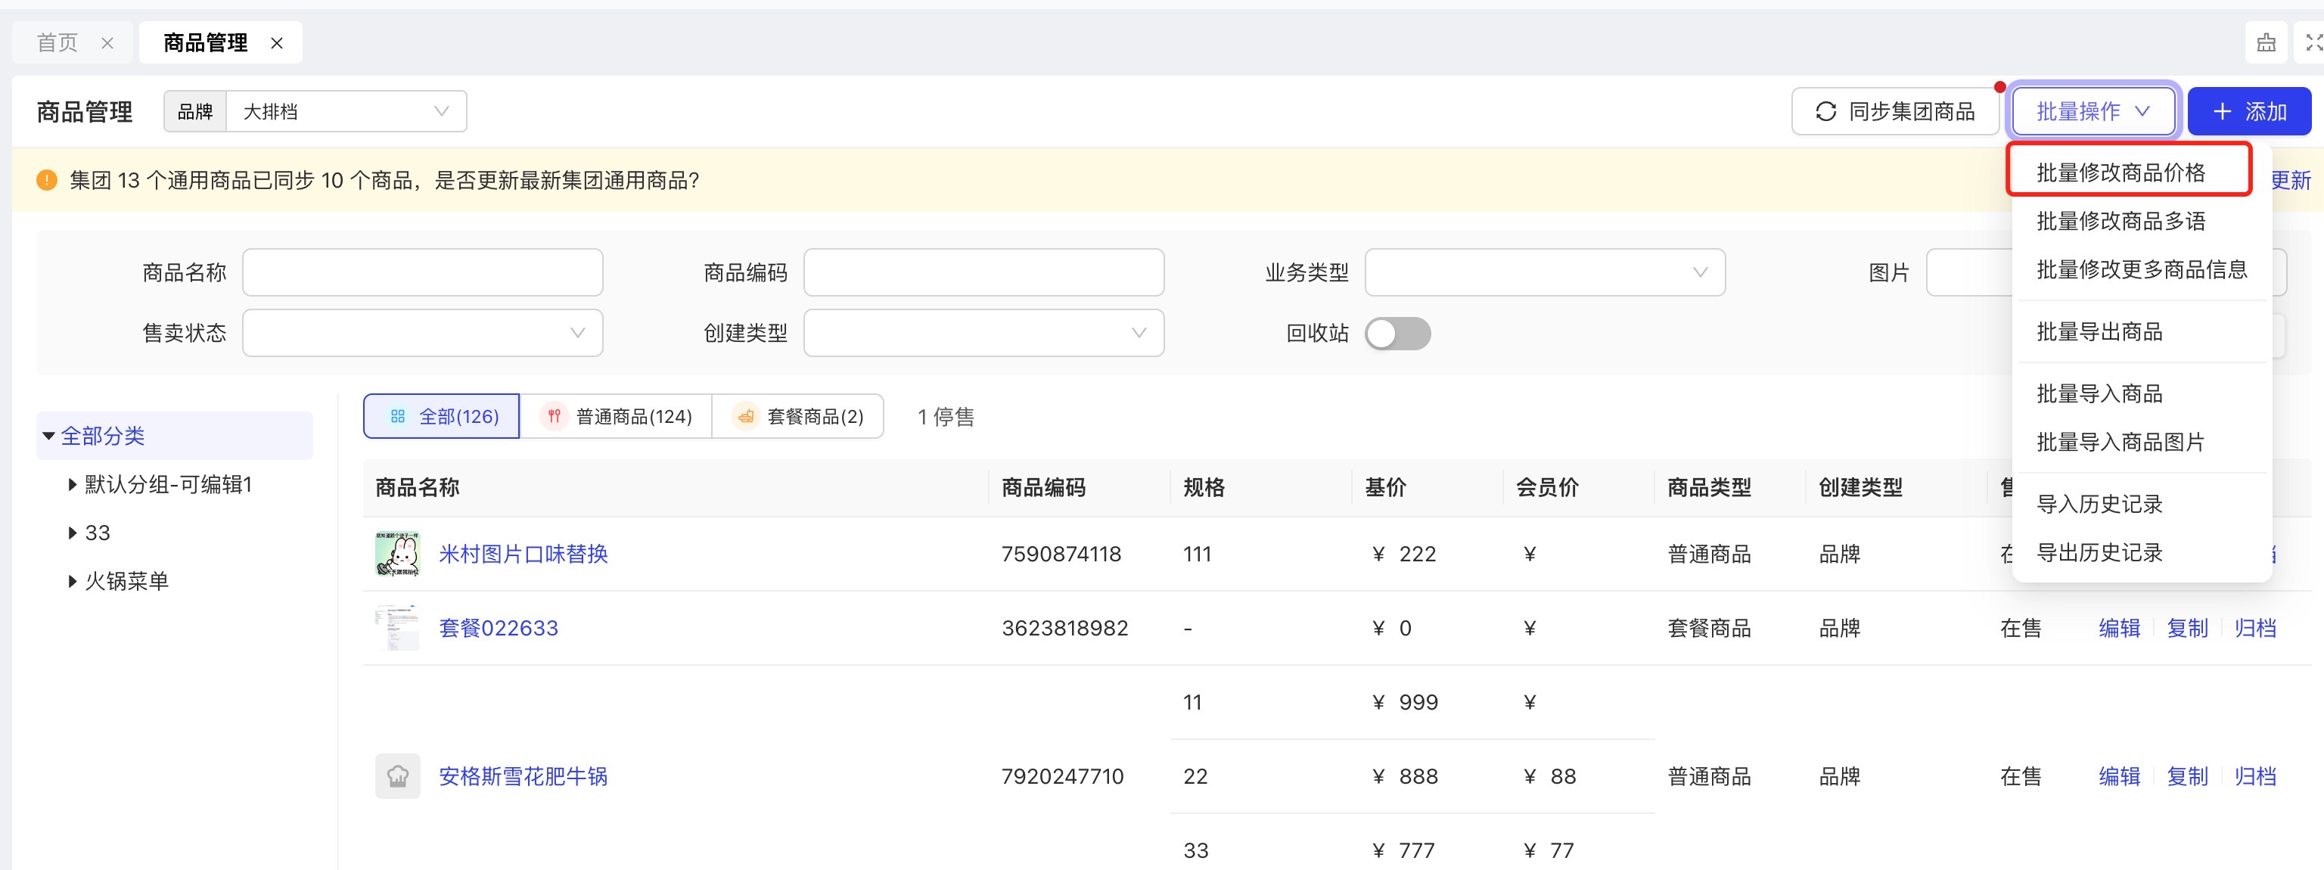
Task: Select the 套餐商品(2) tab
Action: (797, 416)
